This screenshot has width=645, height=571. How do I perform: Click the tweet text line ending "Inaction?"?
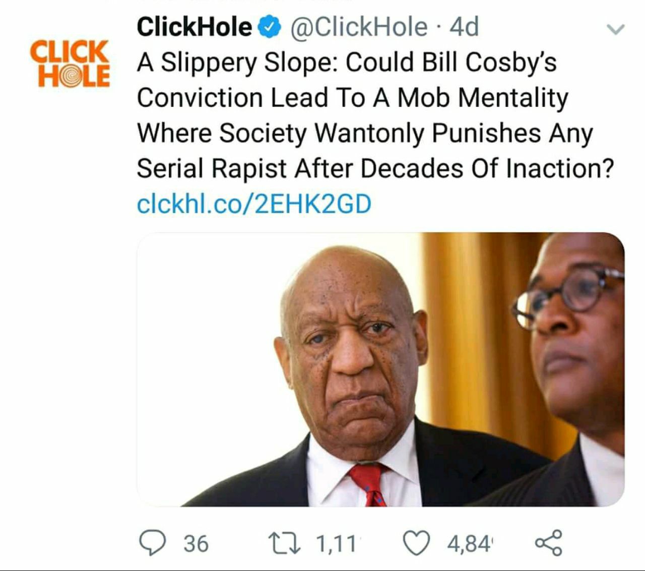pyautogui.click(x=376, y=168)
